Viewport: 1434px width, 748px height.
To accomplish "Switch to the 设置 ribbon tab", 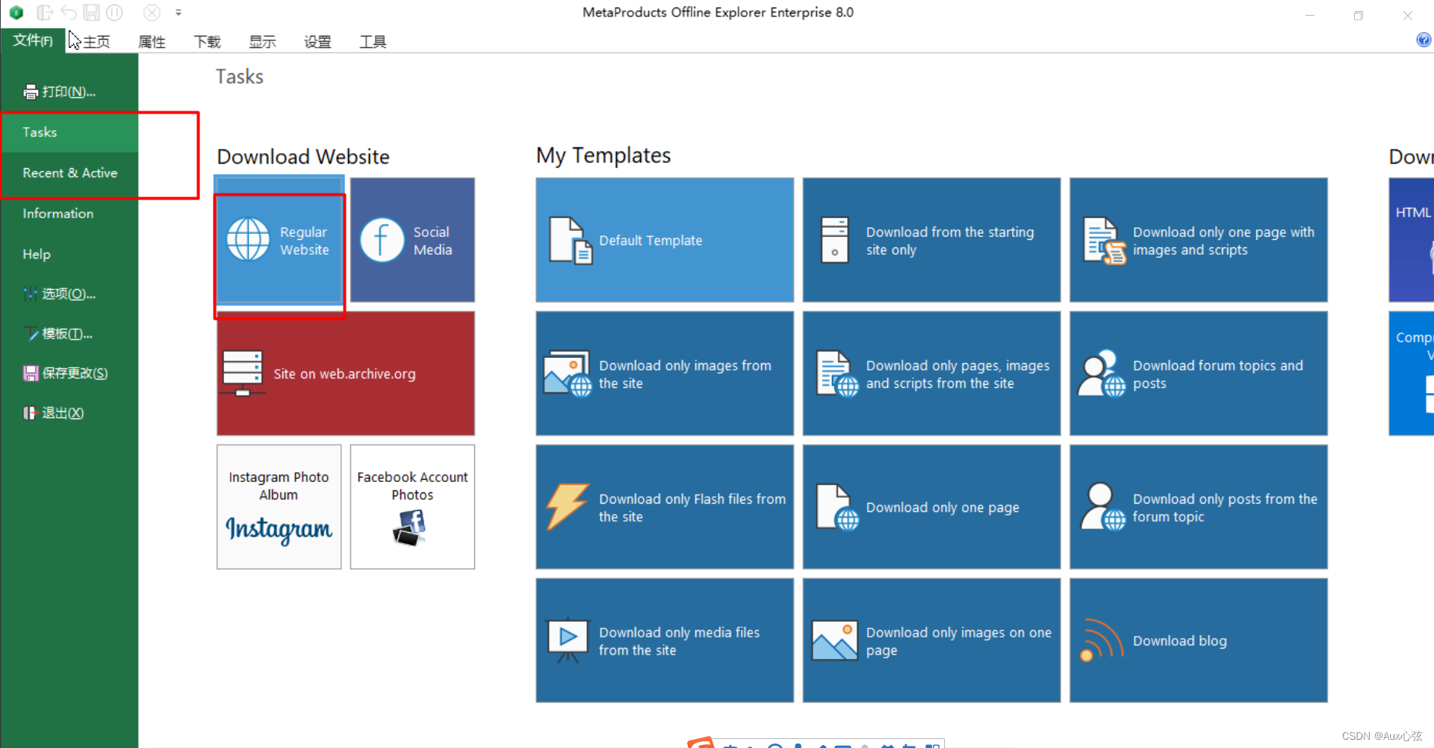I will coord(317,42).
